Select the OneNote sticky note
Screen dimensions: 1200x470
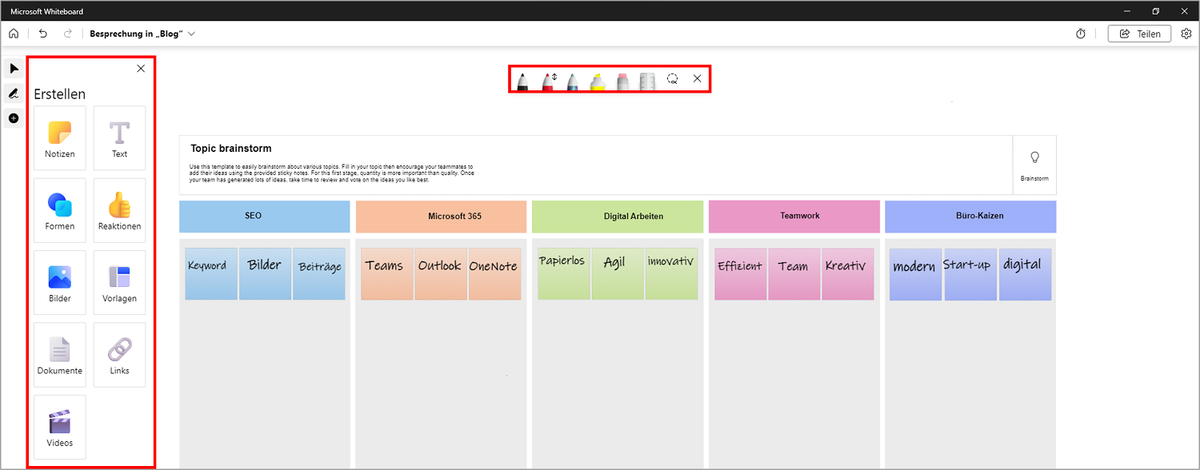coord(494,273)
